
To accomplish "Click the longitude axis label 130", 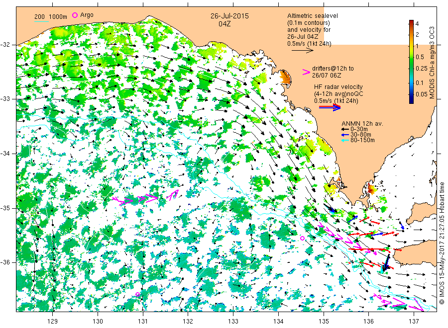I will 98,322.
